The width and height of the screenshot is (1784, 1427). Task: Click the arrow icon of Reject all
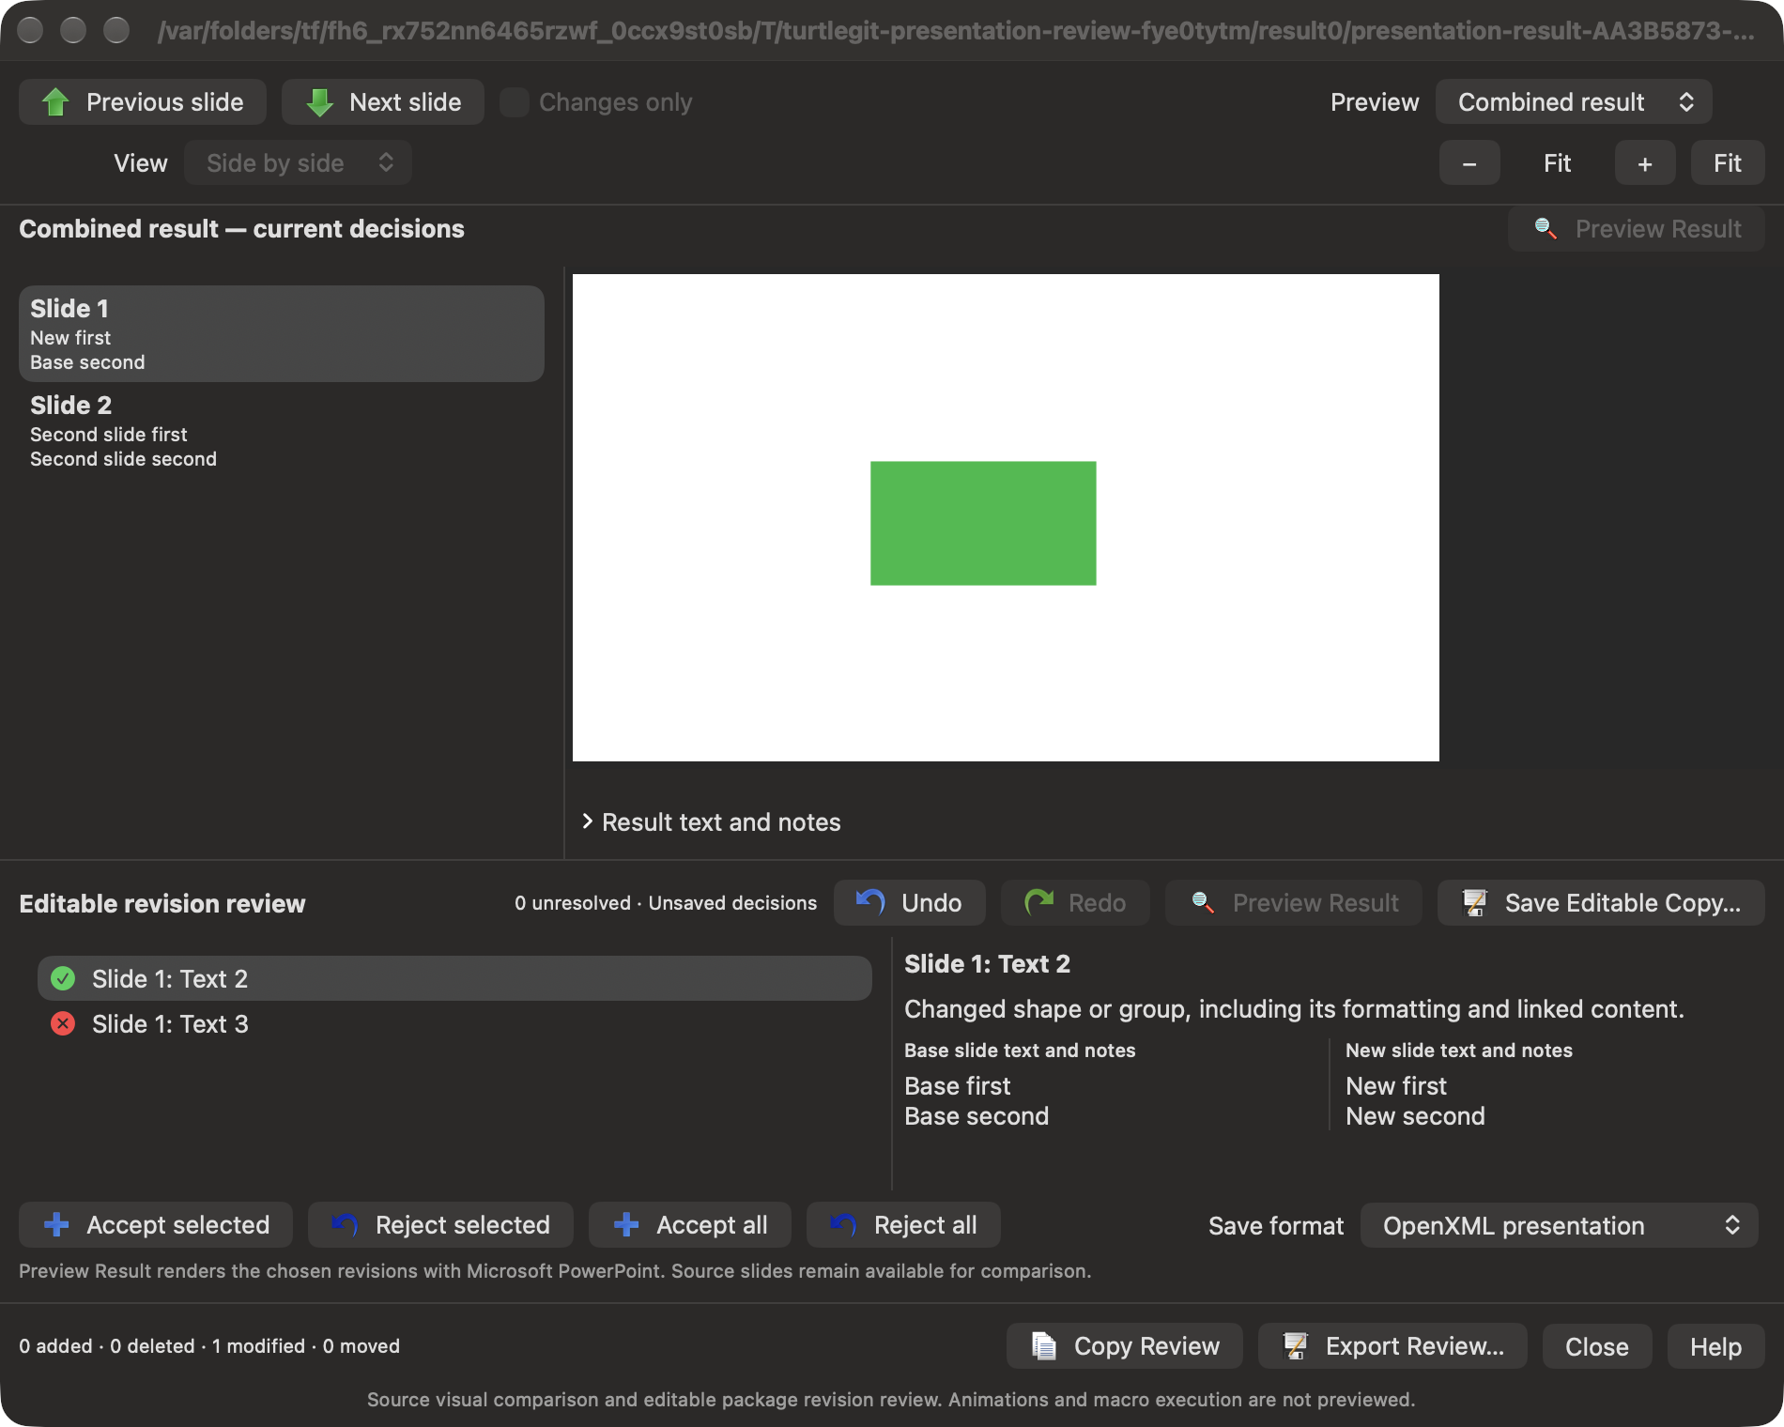pos(843,1224)
